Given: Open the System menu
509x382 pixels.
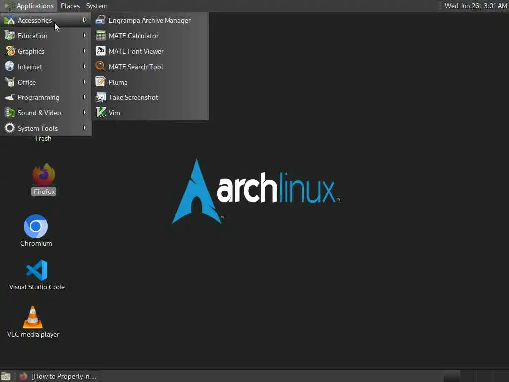Looking at the screenshot, I should [97, 6].
